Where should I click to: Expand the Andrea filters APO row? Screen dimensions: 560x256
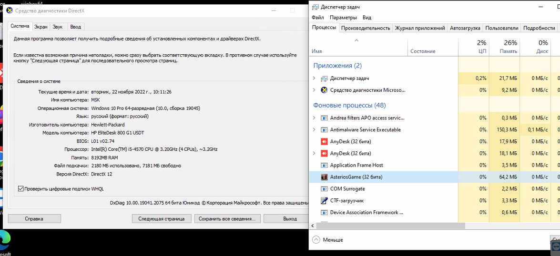click(314, 118)
